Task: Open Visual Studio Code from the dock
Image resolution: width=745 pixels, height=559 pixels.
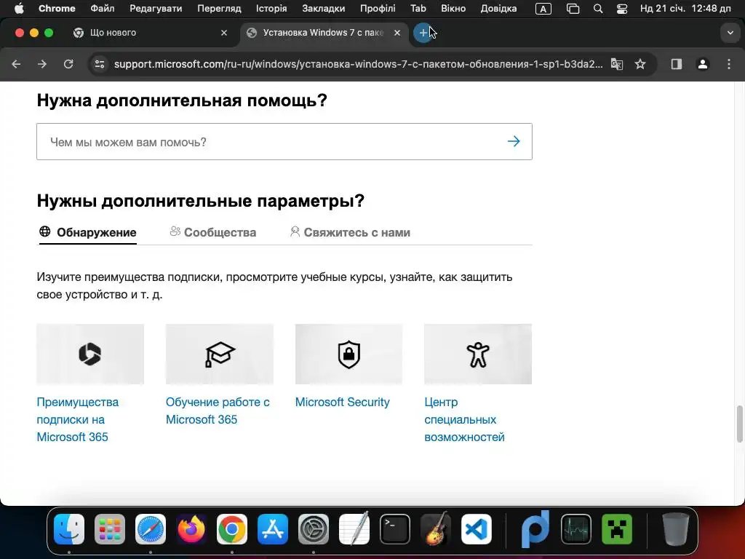Action: [x=477, y=529]
